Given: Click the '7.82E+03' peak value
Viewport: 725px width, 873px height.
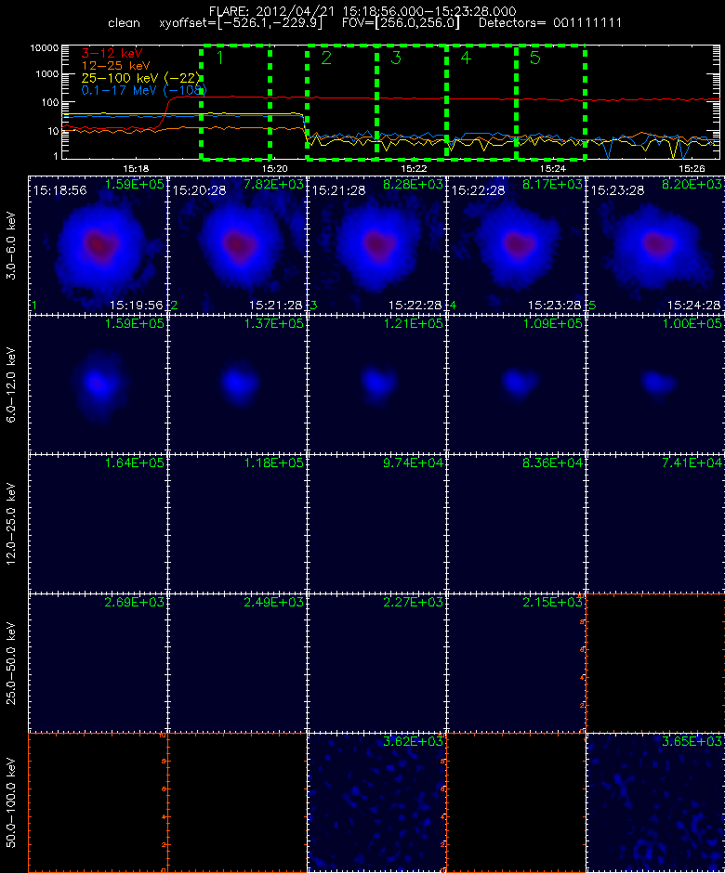Looking at the screenshot, I should tap(274, 184).
